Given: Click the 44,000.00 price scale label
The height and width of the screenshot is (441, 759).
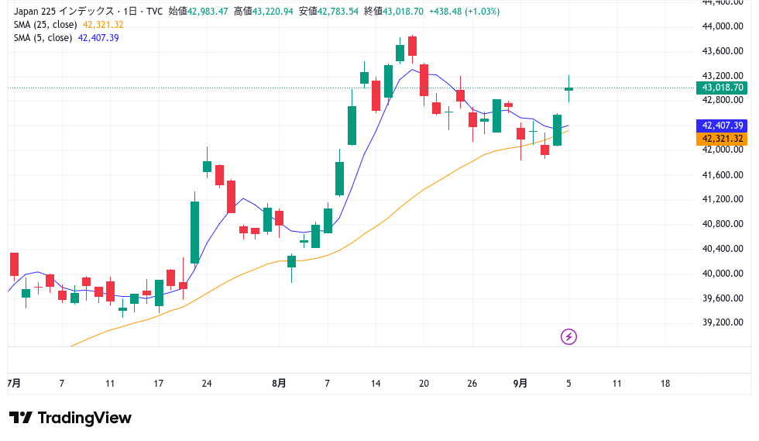Looking at the screenshot, I should click(x=722, y=26).
